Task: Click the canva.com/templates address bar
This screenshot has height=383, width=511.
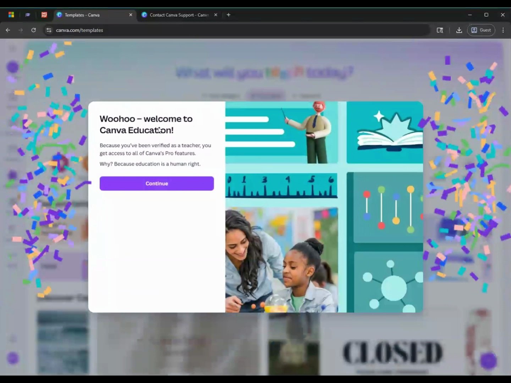Action: coord(236,30)
